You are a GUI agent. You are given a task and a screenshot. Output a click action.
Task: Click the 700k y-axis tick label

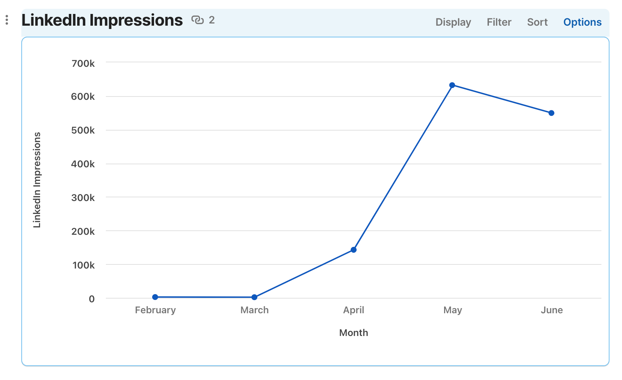coord(83,63)
